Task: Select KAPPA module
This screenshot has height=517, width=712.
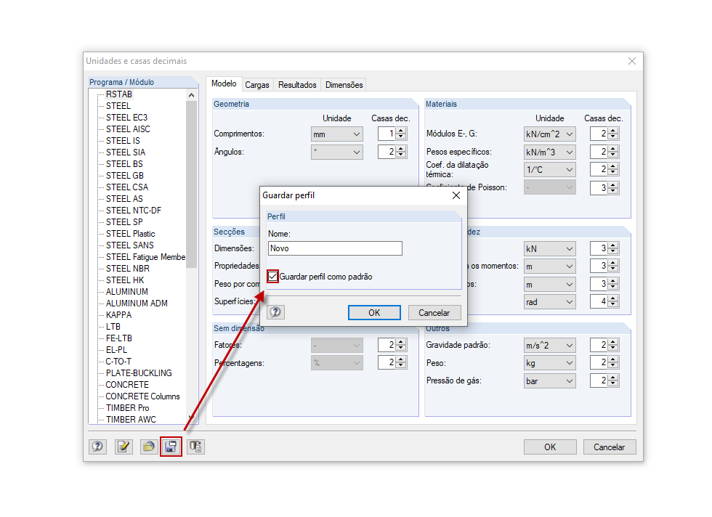Action: click(118, 315)
